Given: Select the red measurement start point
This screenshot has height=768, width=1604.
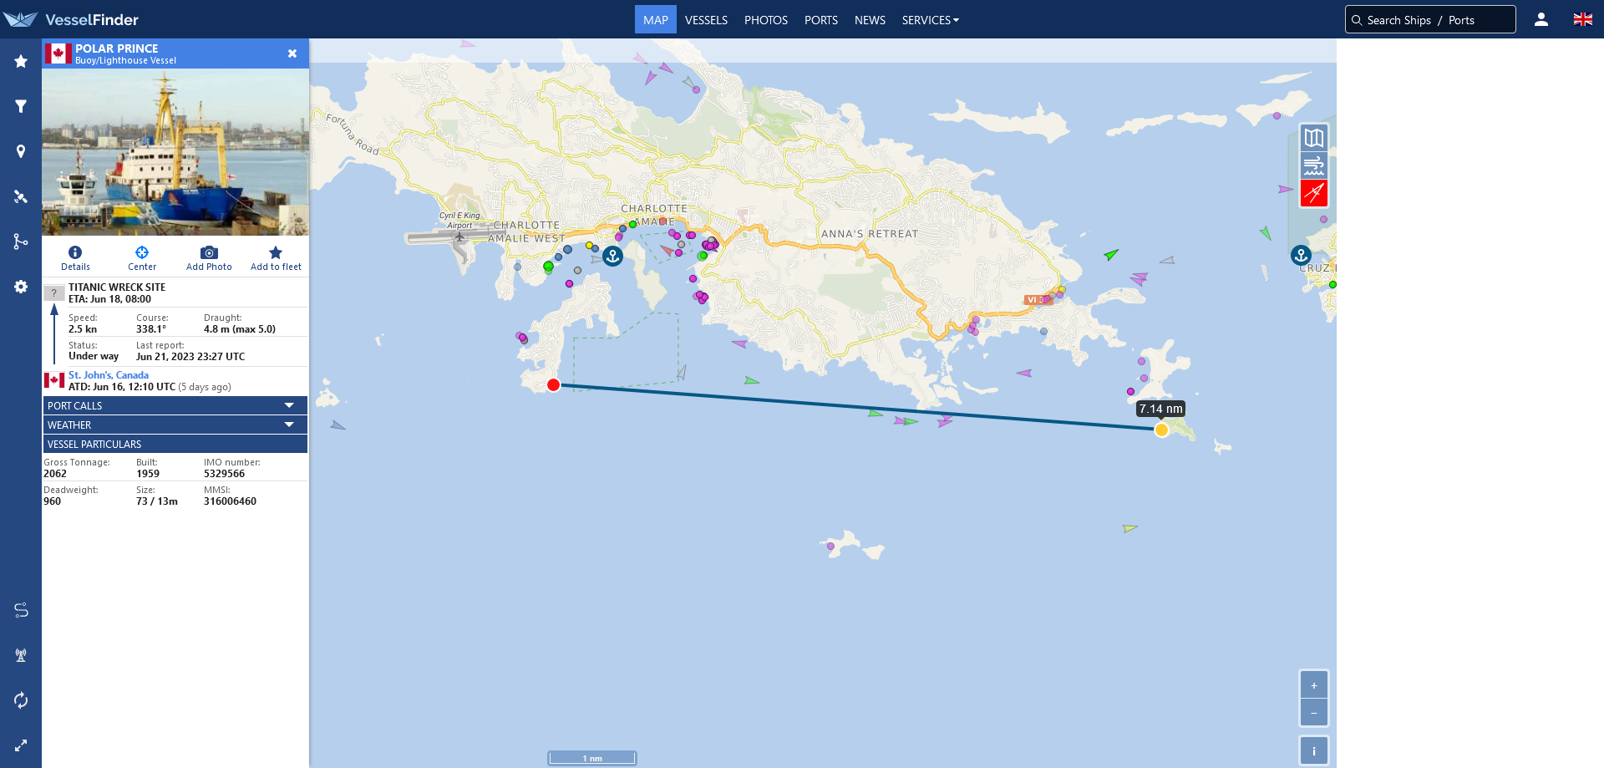Looking at the screenshot, I should coord(553,385).
